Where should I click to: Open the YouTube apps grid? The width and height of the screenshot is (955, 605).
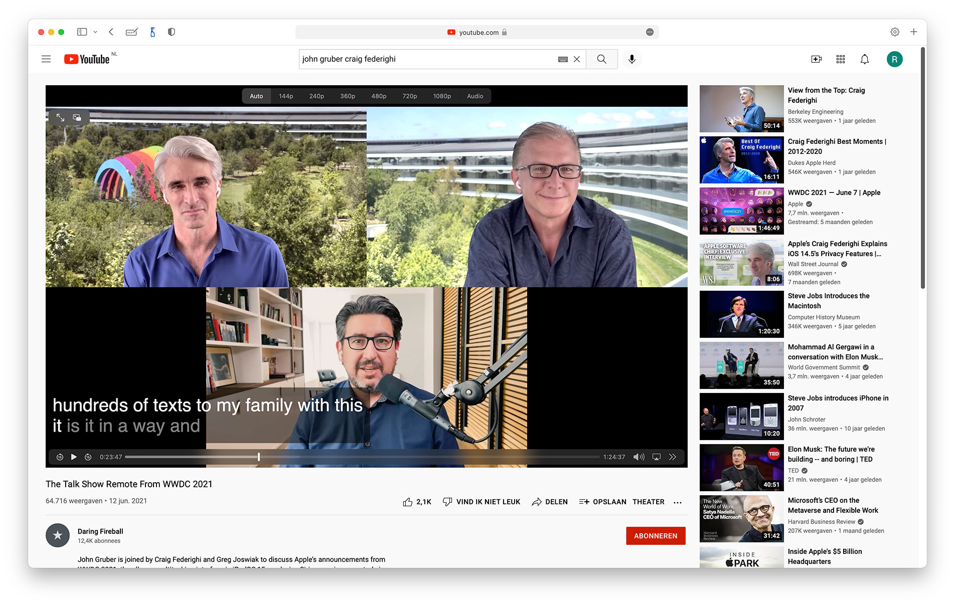[841, 59]
